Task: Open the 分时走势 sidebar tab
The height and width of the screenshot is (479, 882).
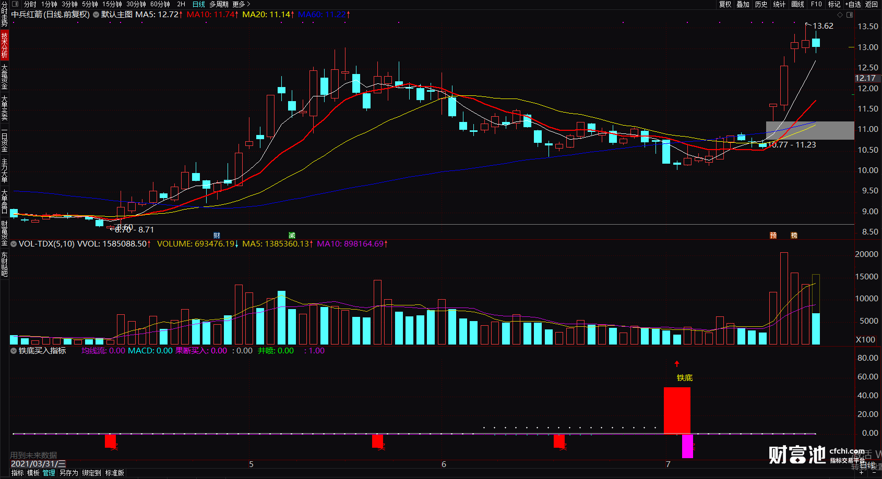Action: point(4,14)
